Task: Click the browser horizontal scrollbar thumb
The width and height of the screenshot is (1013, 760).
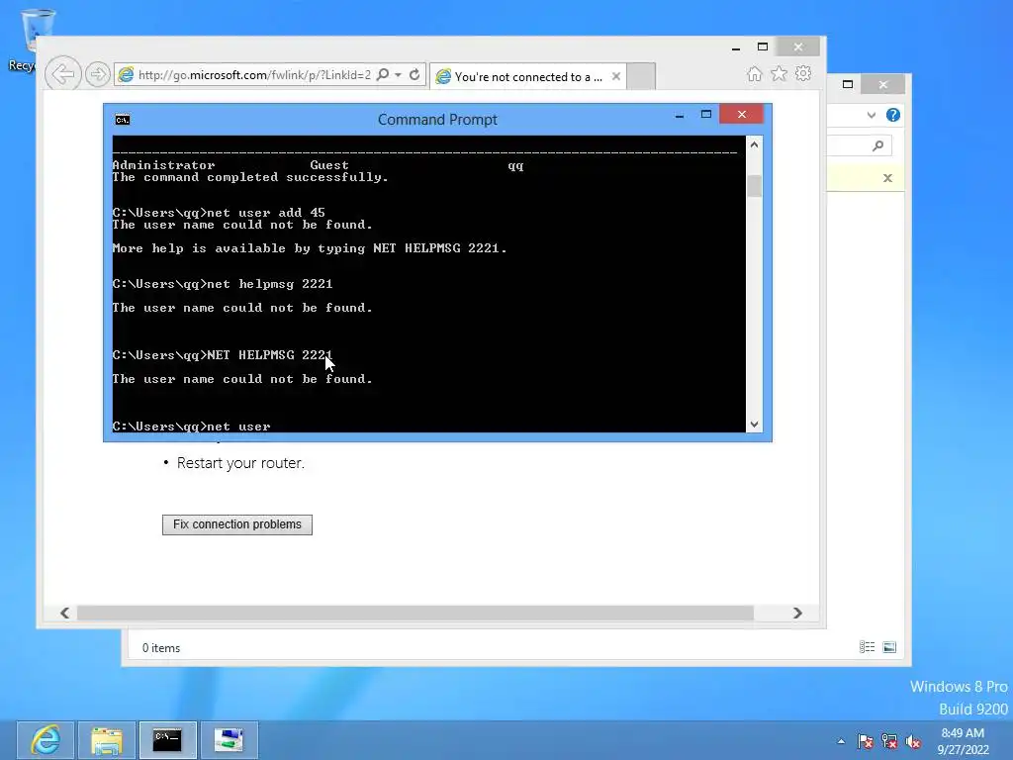Action: 414,613
